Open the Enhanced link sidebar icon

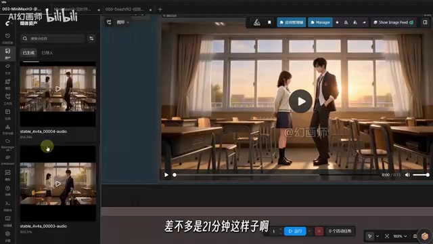tap(7, 157)
